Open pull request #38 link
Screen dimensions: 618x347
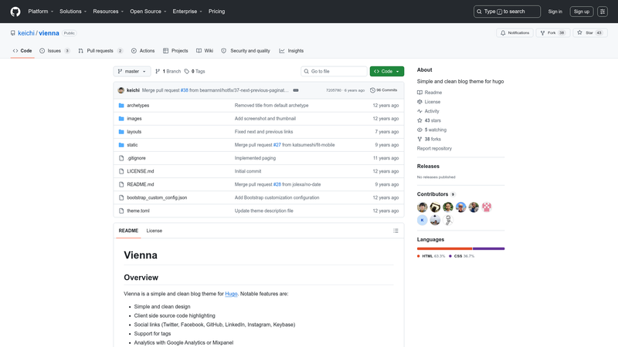pos(184,90)
